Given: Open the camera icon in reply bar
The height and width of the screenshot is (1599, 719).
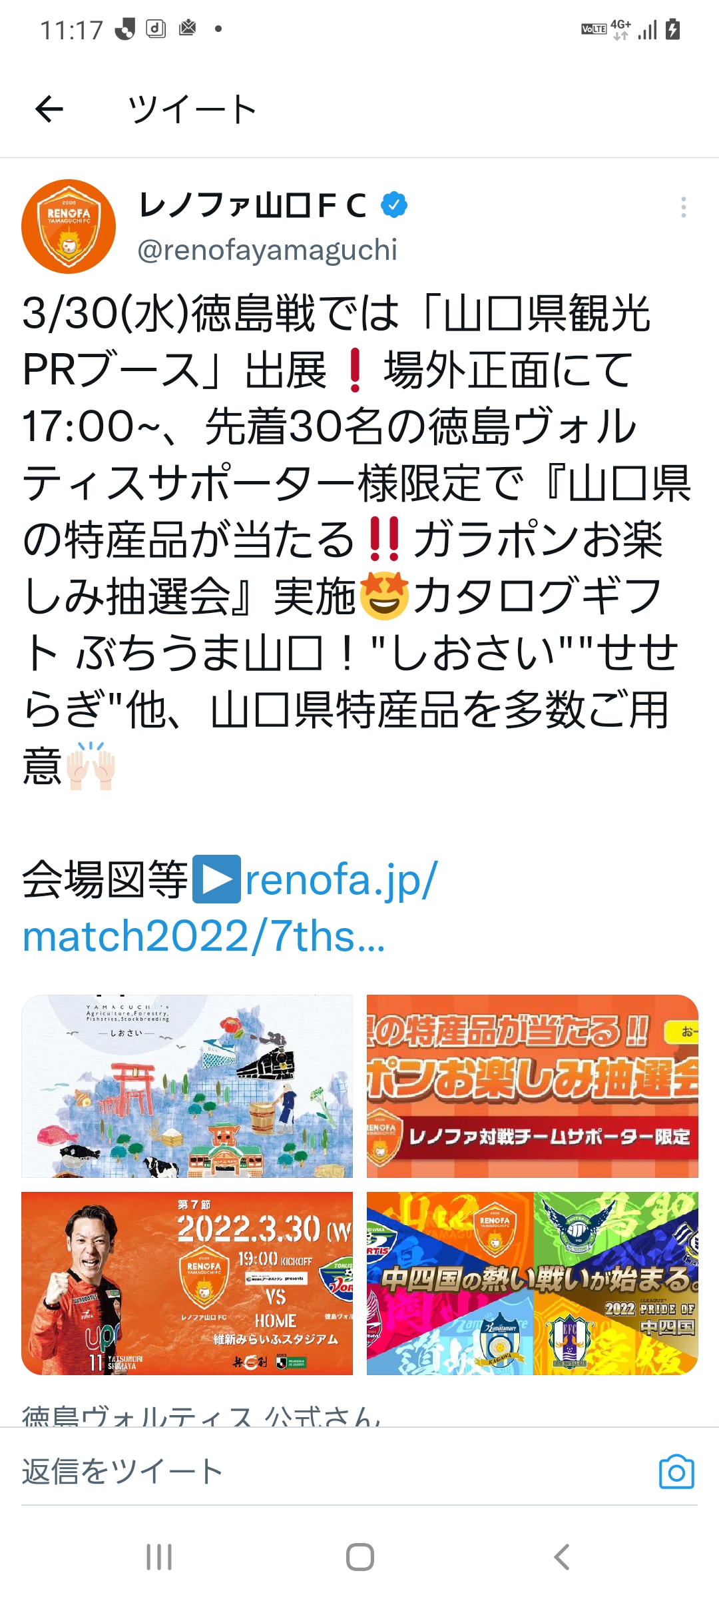Looking at the screenshot, I should click(x=676, y=1471).
